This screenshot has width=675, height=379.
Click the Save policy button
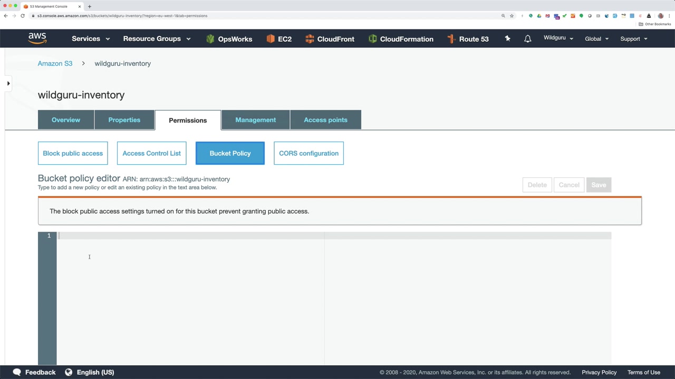tap(599, 185)
